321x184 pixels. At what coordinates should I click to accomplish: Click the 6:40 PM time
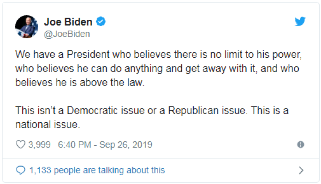(x=74, y=145)
